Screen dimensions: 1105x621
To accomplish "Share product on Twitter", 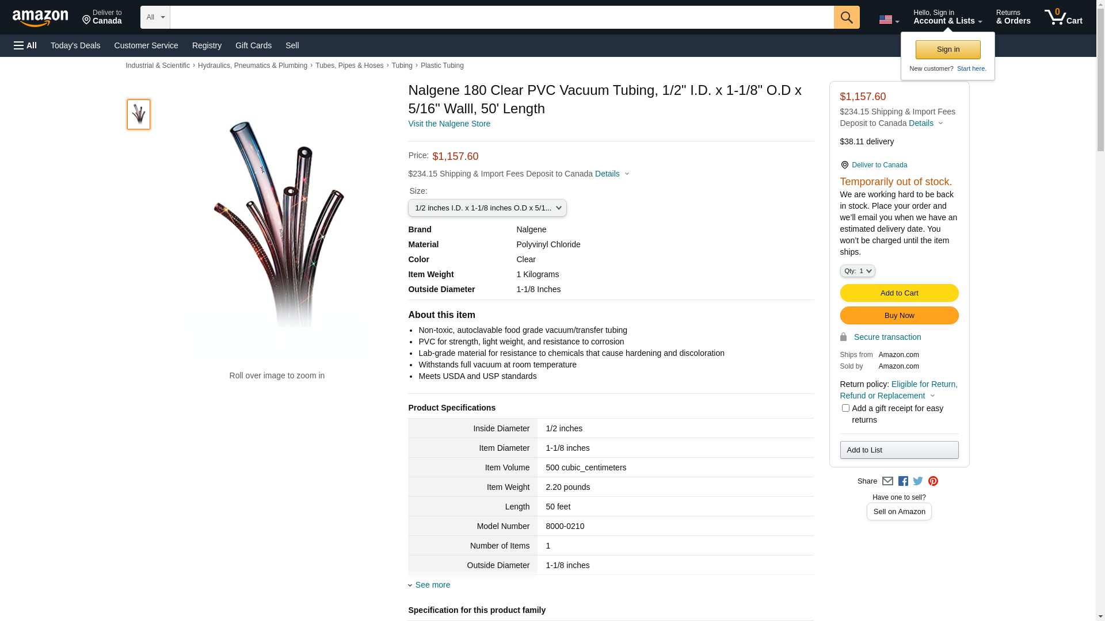I will tap(918, 481).
